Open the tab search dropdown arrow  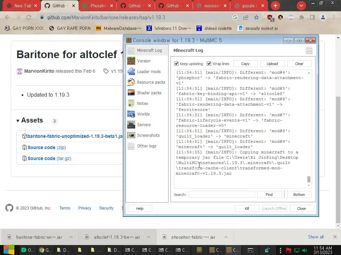tap(301, 6)
